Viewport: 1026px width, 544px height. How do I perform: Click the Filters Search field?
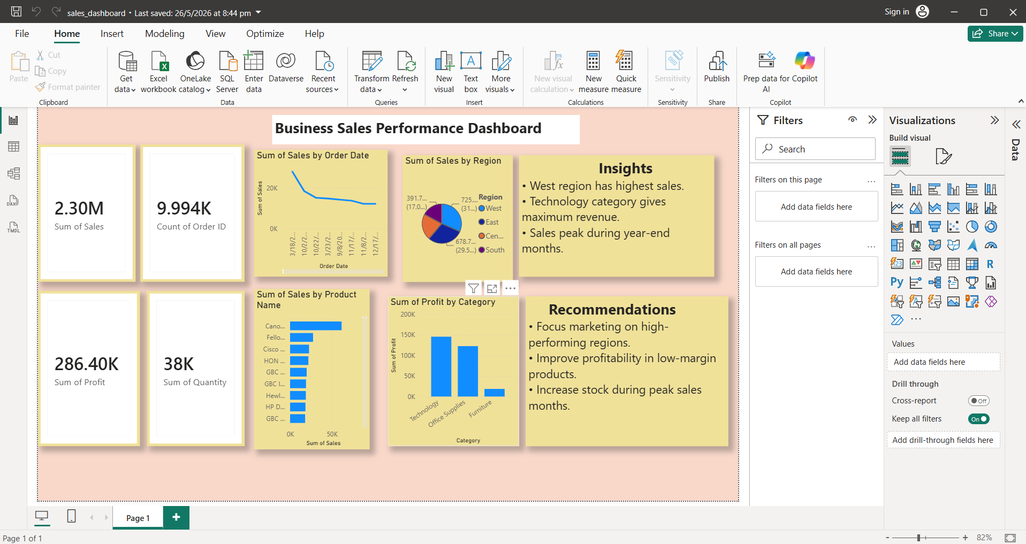[815, 149]
